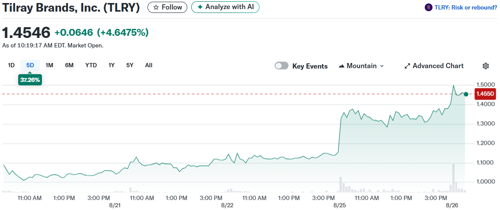
Task: Select the 1D time range tab
Action: pyautogui.click(x=11, y=66)
